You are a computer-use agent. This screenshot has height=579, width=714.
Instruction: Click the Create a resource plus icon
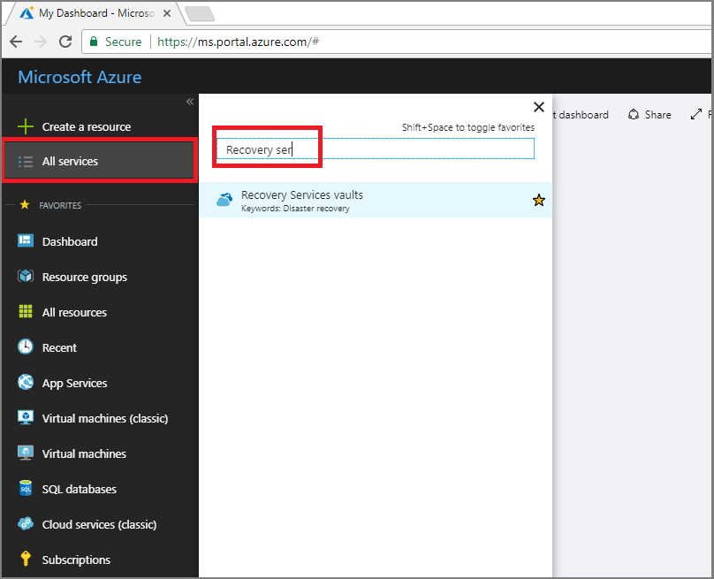point(27,126)
